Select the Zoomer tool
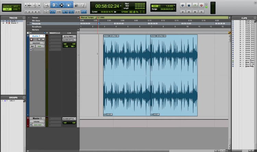Viewport: 257px width, 152px height. click(47, 5)
